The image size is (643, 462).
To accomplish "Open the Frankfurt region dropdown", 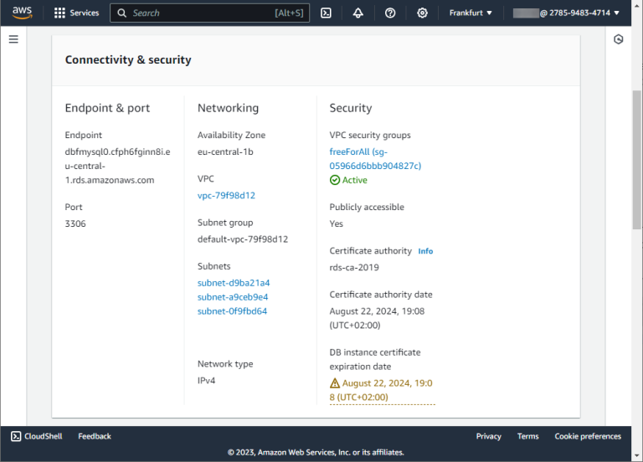I will [x=471, y=13].
